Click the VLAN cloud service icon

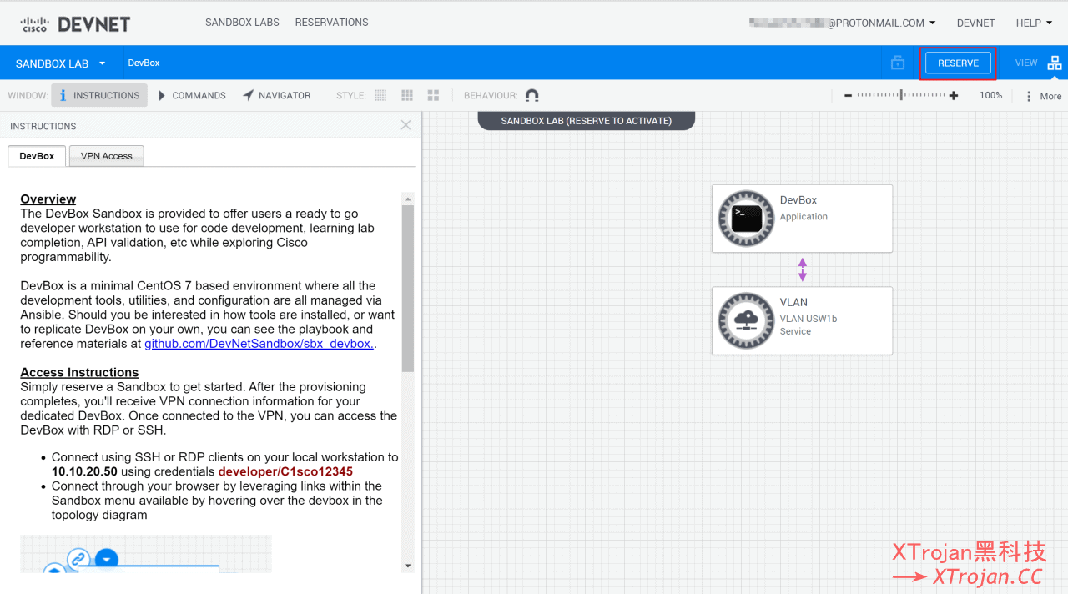click(x=746, y=320)
